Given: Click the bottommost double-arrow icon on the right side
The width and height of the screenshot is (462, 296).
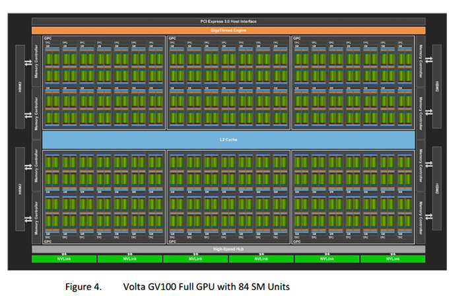Looking at the screenshot, I should (x=429, y=217).
